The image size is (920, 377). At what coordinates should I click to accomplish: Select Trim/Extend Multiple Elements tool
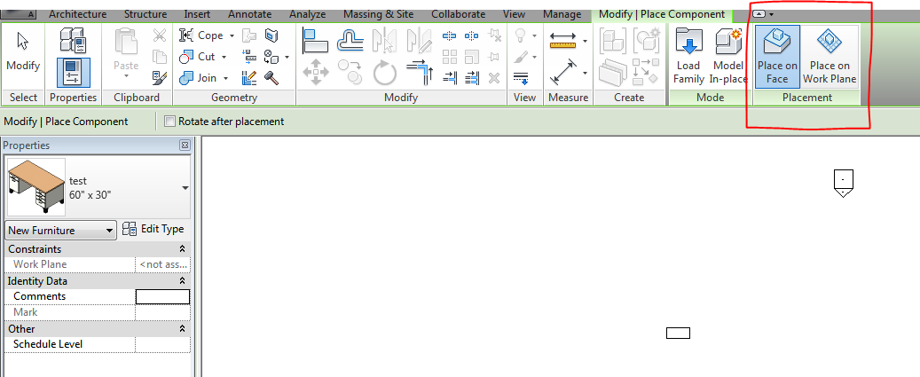tap(471, 78)
